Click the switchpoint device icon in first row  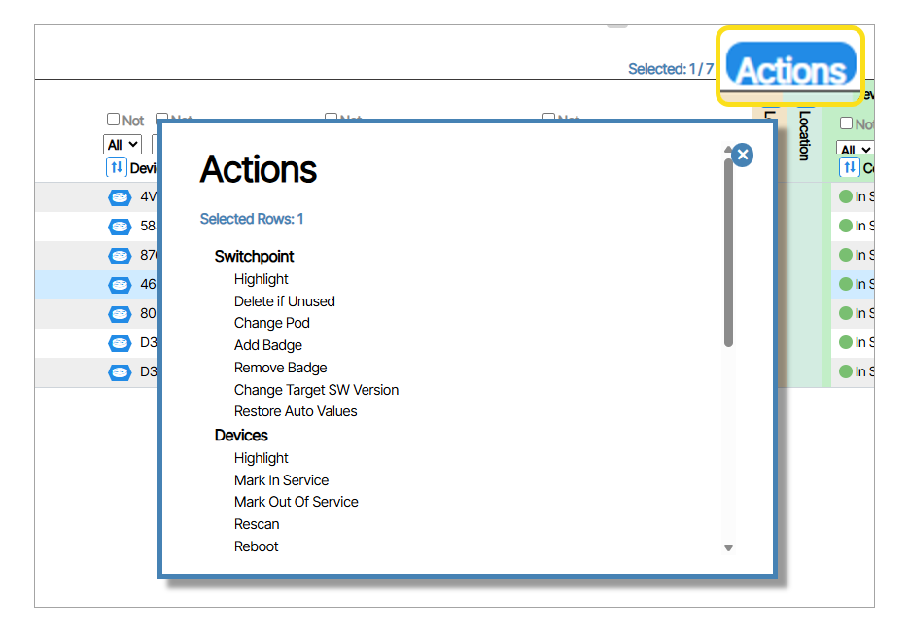point(120,197)
